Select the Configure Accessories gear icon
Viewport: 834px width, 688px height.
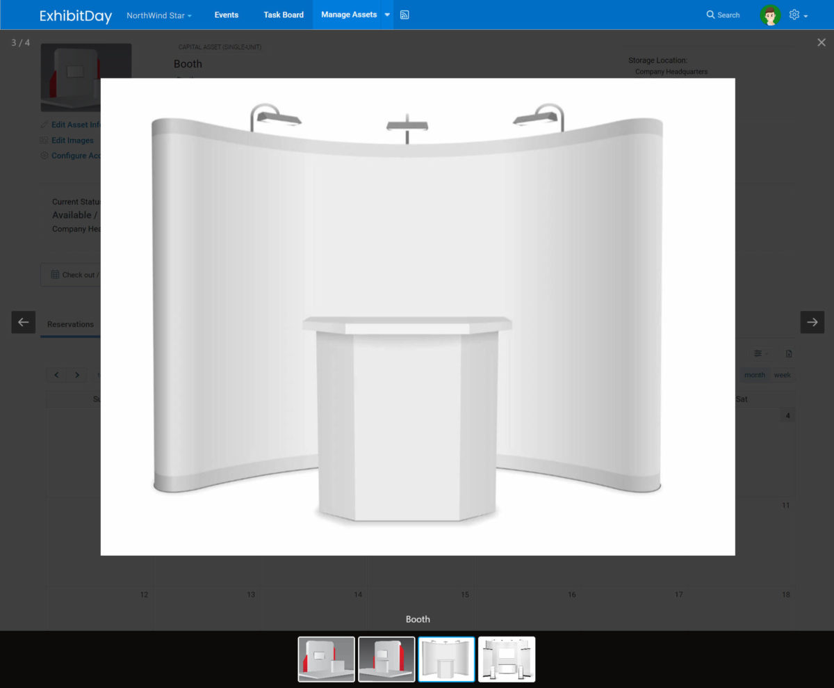pyautogui.click(x=43, y=155)
